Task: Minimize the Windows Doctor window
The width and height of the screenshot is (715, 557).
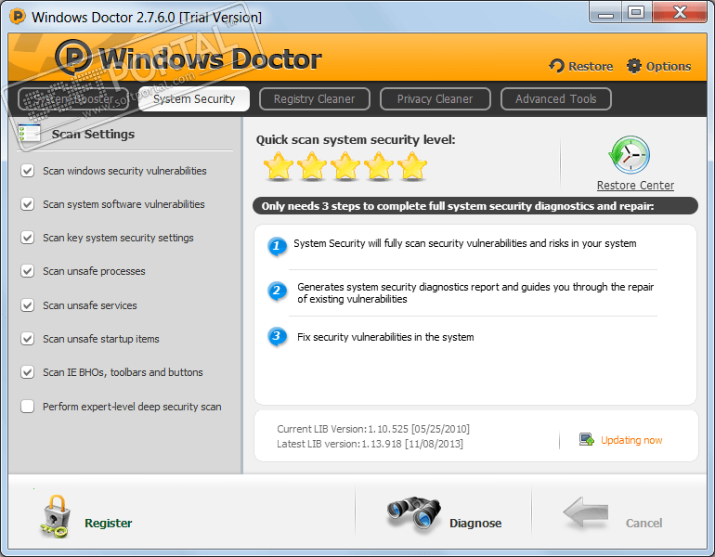Action: [x=606, y=13]
